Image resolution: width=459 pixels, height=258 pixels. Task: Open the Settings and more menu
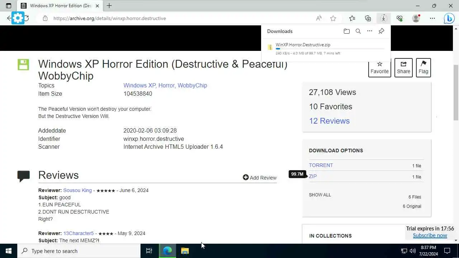[432, 18]
